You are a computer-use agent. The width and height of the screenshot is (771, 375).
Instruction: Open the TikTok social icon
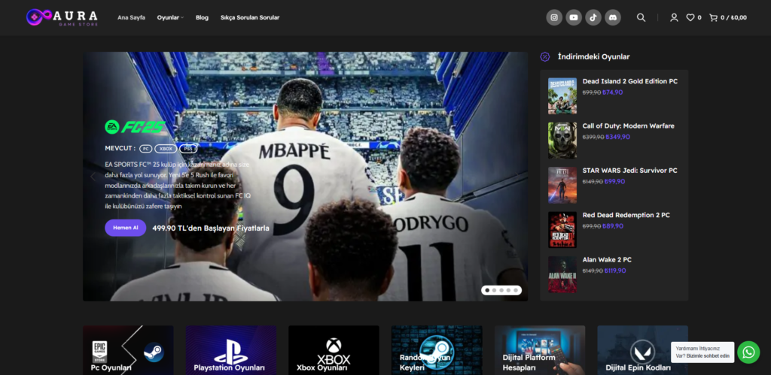[x=593, y=17]
